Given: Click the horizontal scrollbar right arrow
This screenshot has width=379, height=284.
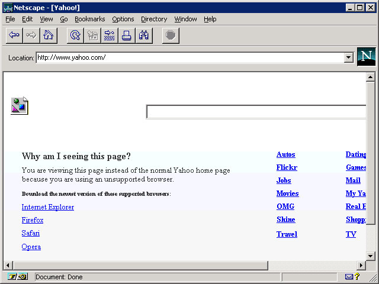Looking at the screenshot, I should 361,266.
